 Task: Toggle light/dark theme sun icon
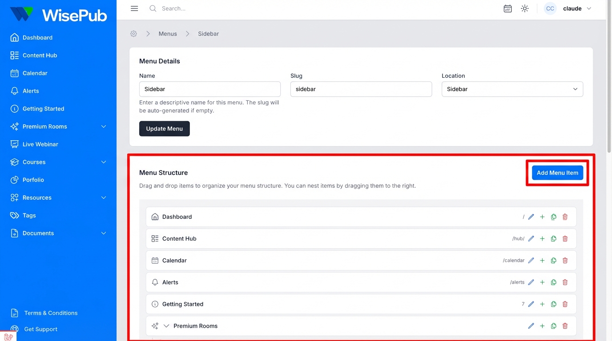pos(525,8)
